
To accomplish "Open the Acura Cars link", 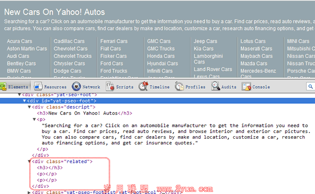I will click(19, 41).
